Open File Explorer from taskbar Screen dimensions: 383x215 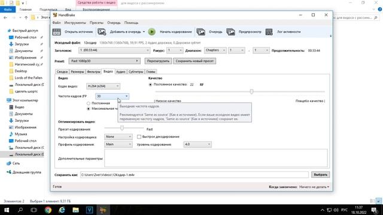click(x=75, y=210)
